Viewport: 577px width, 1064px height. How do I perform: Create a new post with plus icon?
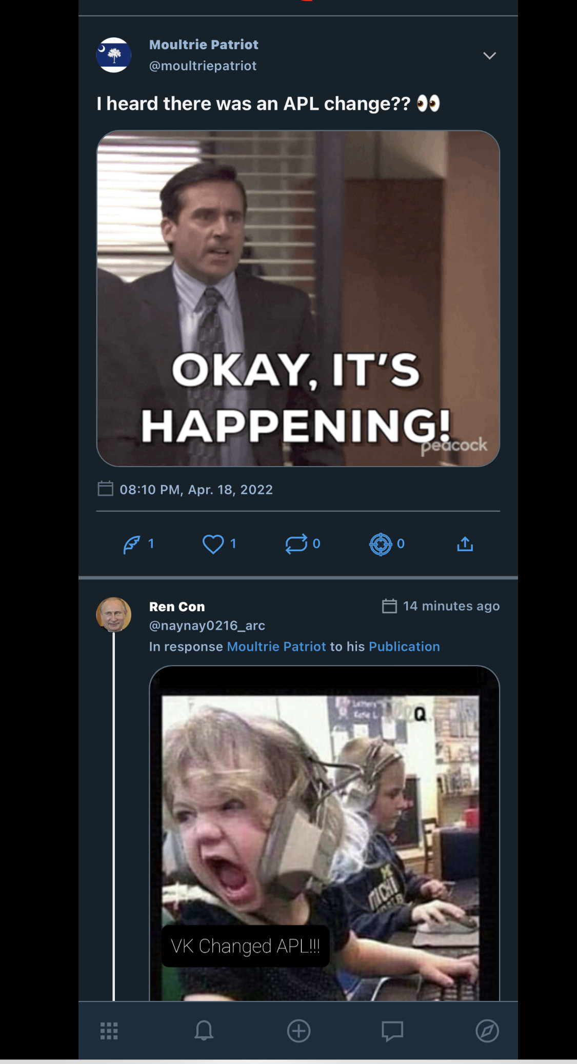click(x=299, y=1031)
